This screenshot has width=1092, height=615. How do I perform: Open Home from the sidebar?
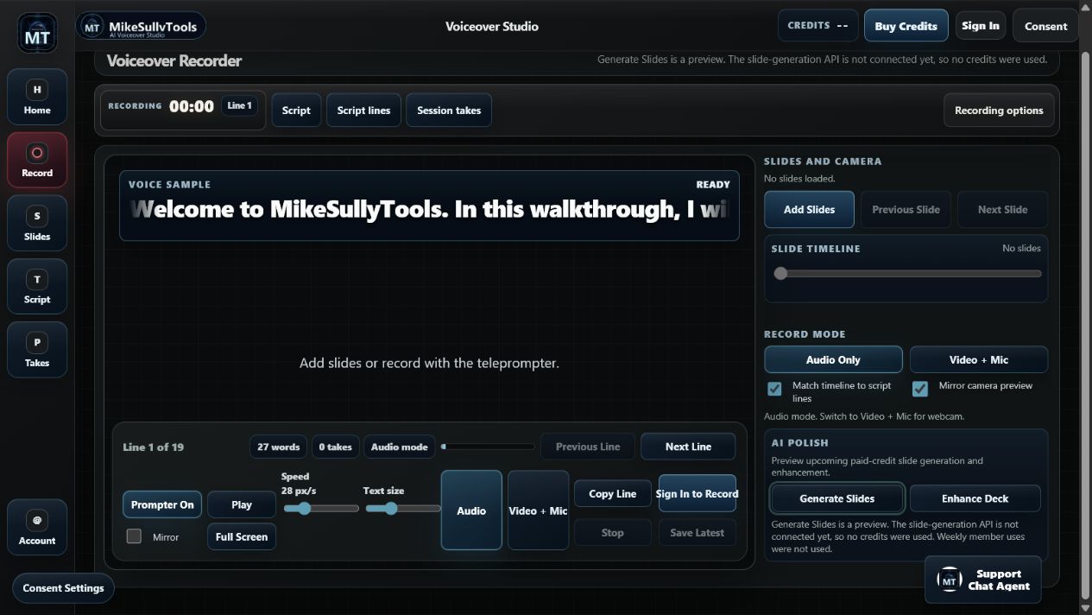click(x=37, y=97)
